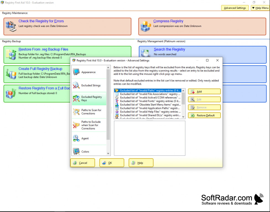Click the Invalid Help Files icon
The image size is (270, 212).
(x=117, y=112)
